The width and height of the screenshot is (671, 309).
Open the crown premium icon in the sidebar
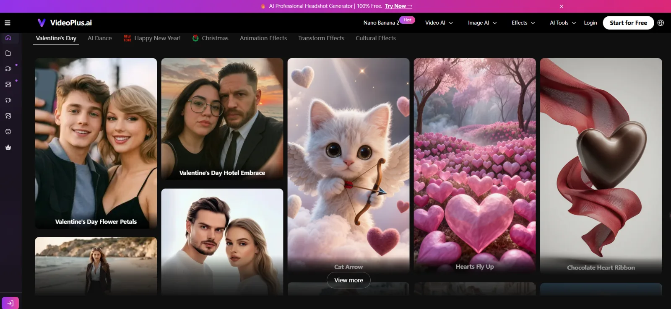coord(8,147)
